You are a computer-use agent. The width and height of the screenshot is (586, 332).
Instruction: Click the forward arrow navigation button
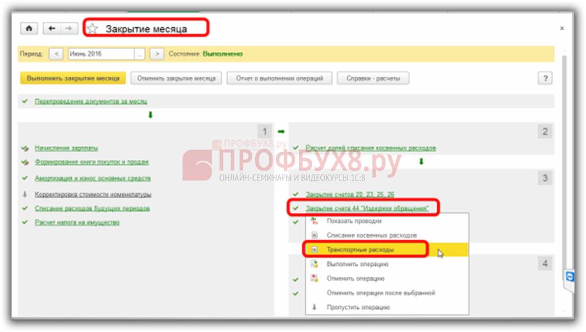click(x=68, y=28)
